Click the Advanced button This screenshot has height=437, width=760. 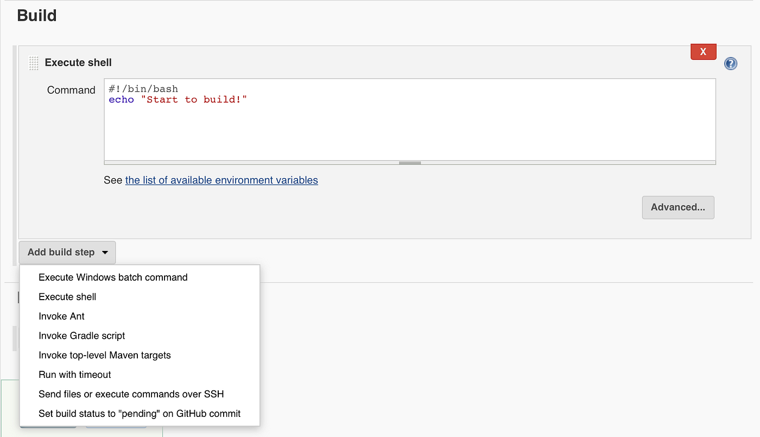click(x=677, y=207)
